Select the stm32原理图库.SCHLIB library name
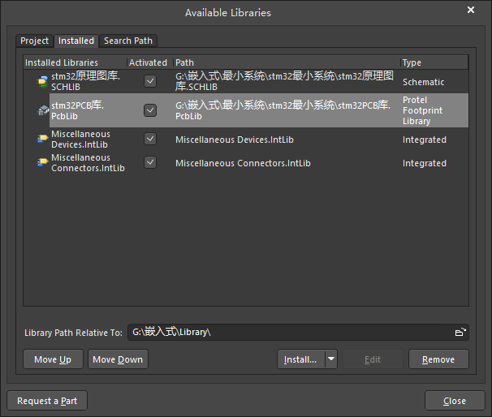This screenshot has height=417, width=492. tap(86, 81)
